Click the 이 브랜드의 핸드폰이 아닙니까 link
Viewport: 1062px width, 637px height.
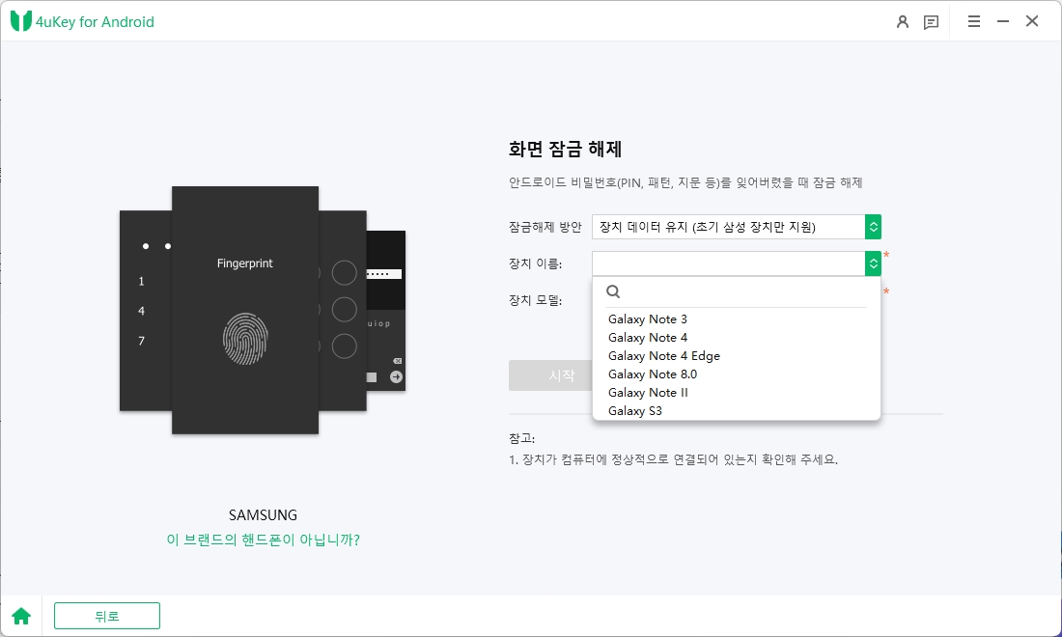point(263,540)
